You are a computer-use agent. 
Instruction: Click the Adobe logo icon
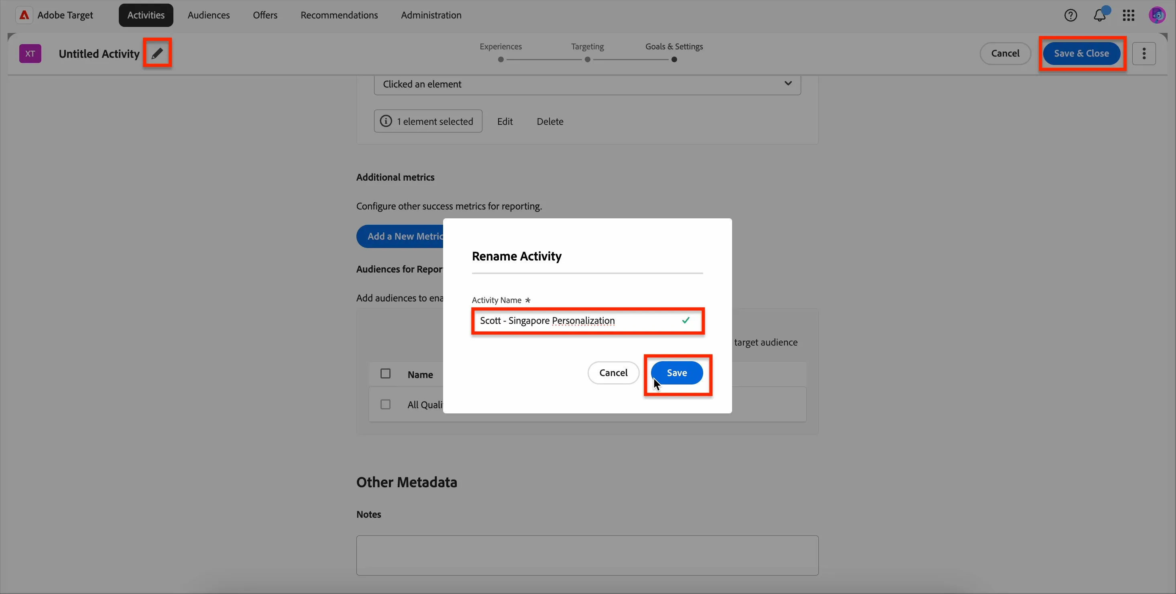pos(24,15)
